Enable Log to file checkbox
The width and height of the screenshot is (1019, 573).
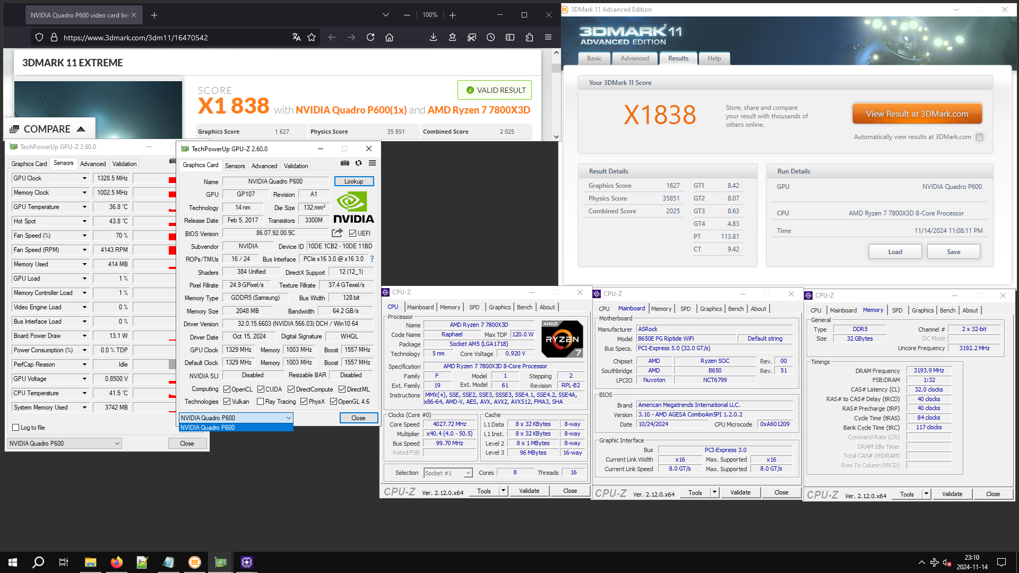[x=15, y=428]
